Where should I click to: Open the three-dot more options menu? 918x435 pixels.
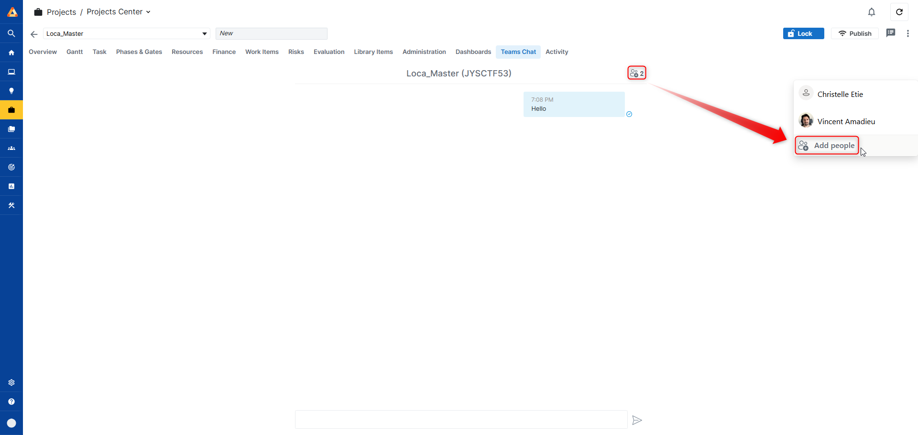(907, 33)
